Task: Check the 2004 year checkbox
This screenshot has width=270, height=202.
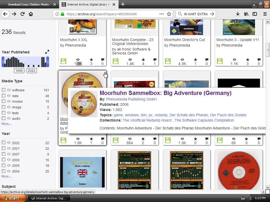Action: click(x=3, y=171)
